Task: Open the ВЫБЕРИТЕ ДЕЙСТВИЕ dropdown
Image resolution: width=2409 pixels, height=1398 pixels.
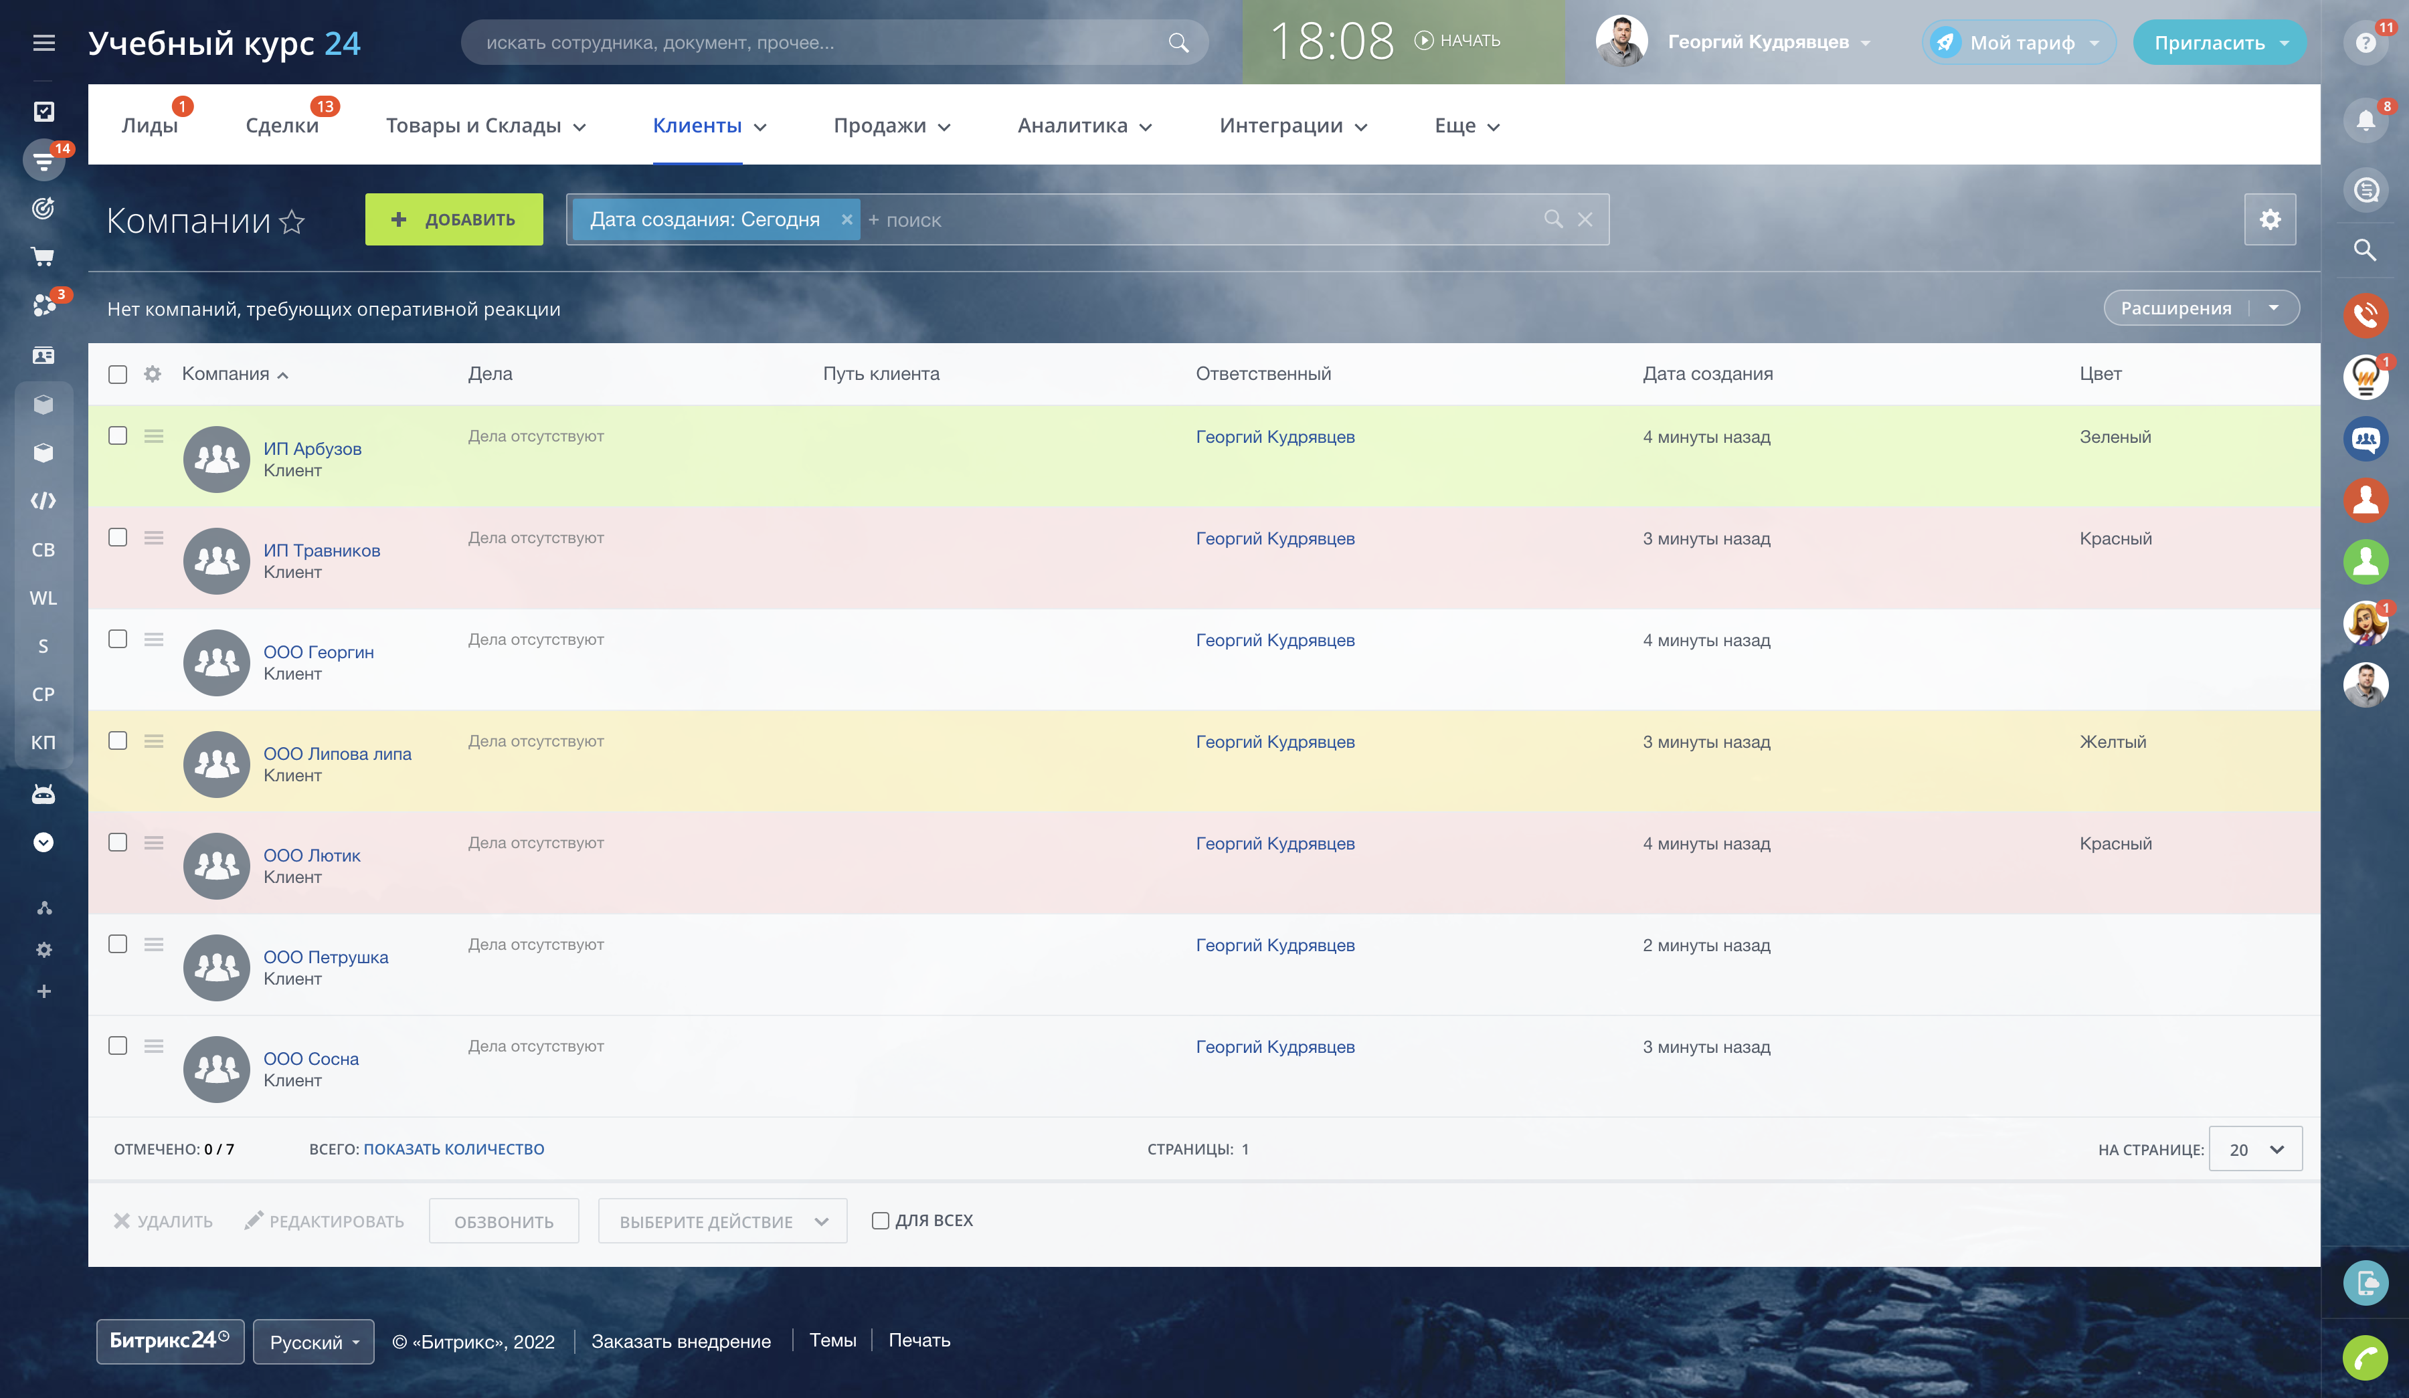Action: (722, 1221)
